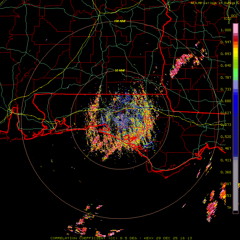Viewport: 240px width, 240px height.
Task: Click the CORRELATION COEFFICIENT (CC) caption text
Action: [x=84, y=238]
